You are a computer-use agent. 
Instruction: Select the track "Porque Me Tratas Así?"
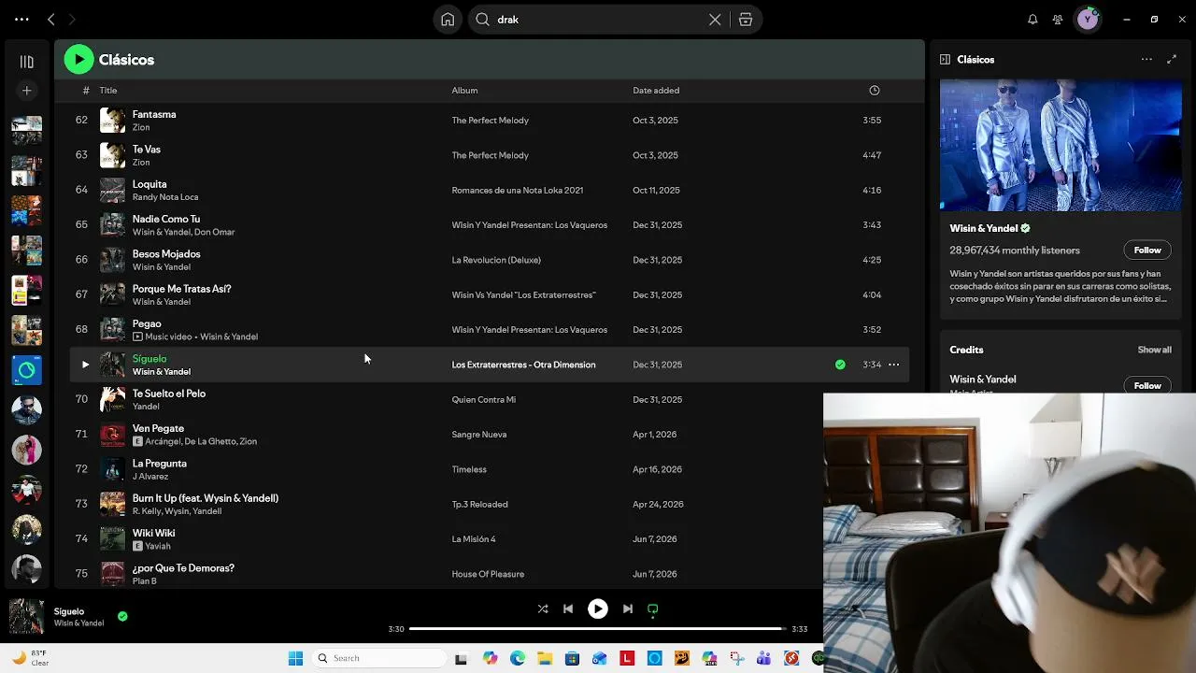[x=182, y=289]
